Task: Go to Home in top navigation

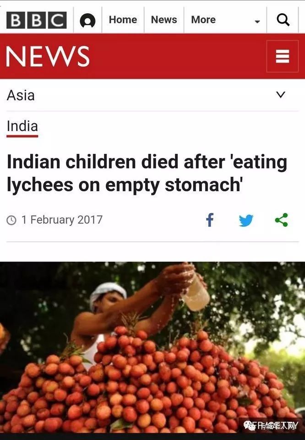Action: click(x=123, y=20)
